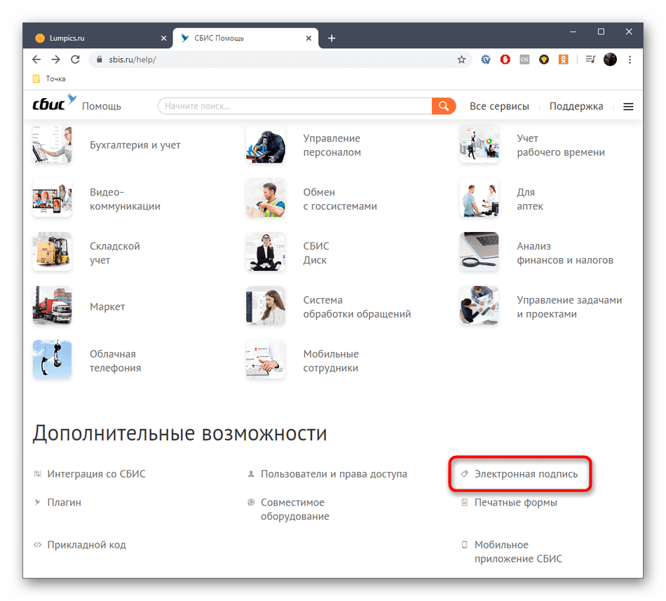Click the icon beside Интеграция со СБИС
Viewport: 666px width, 601px height.
tap(37, 473)
